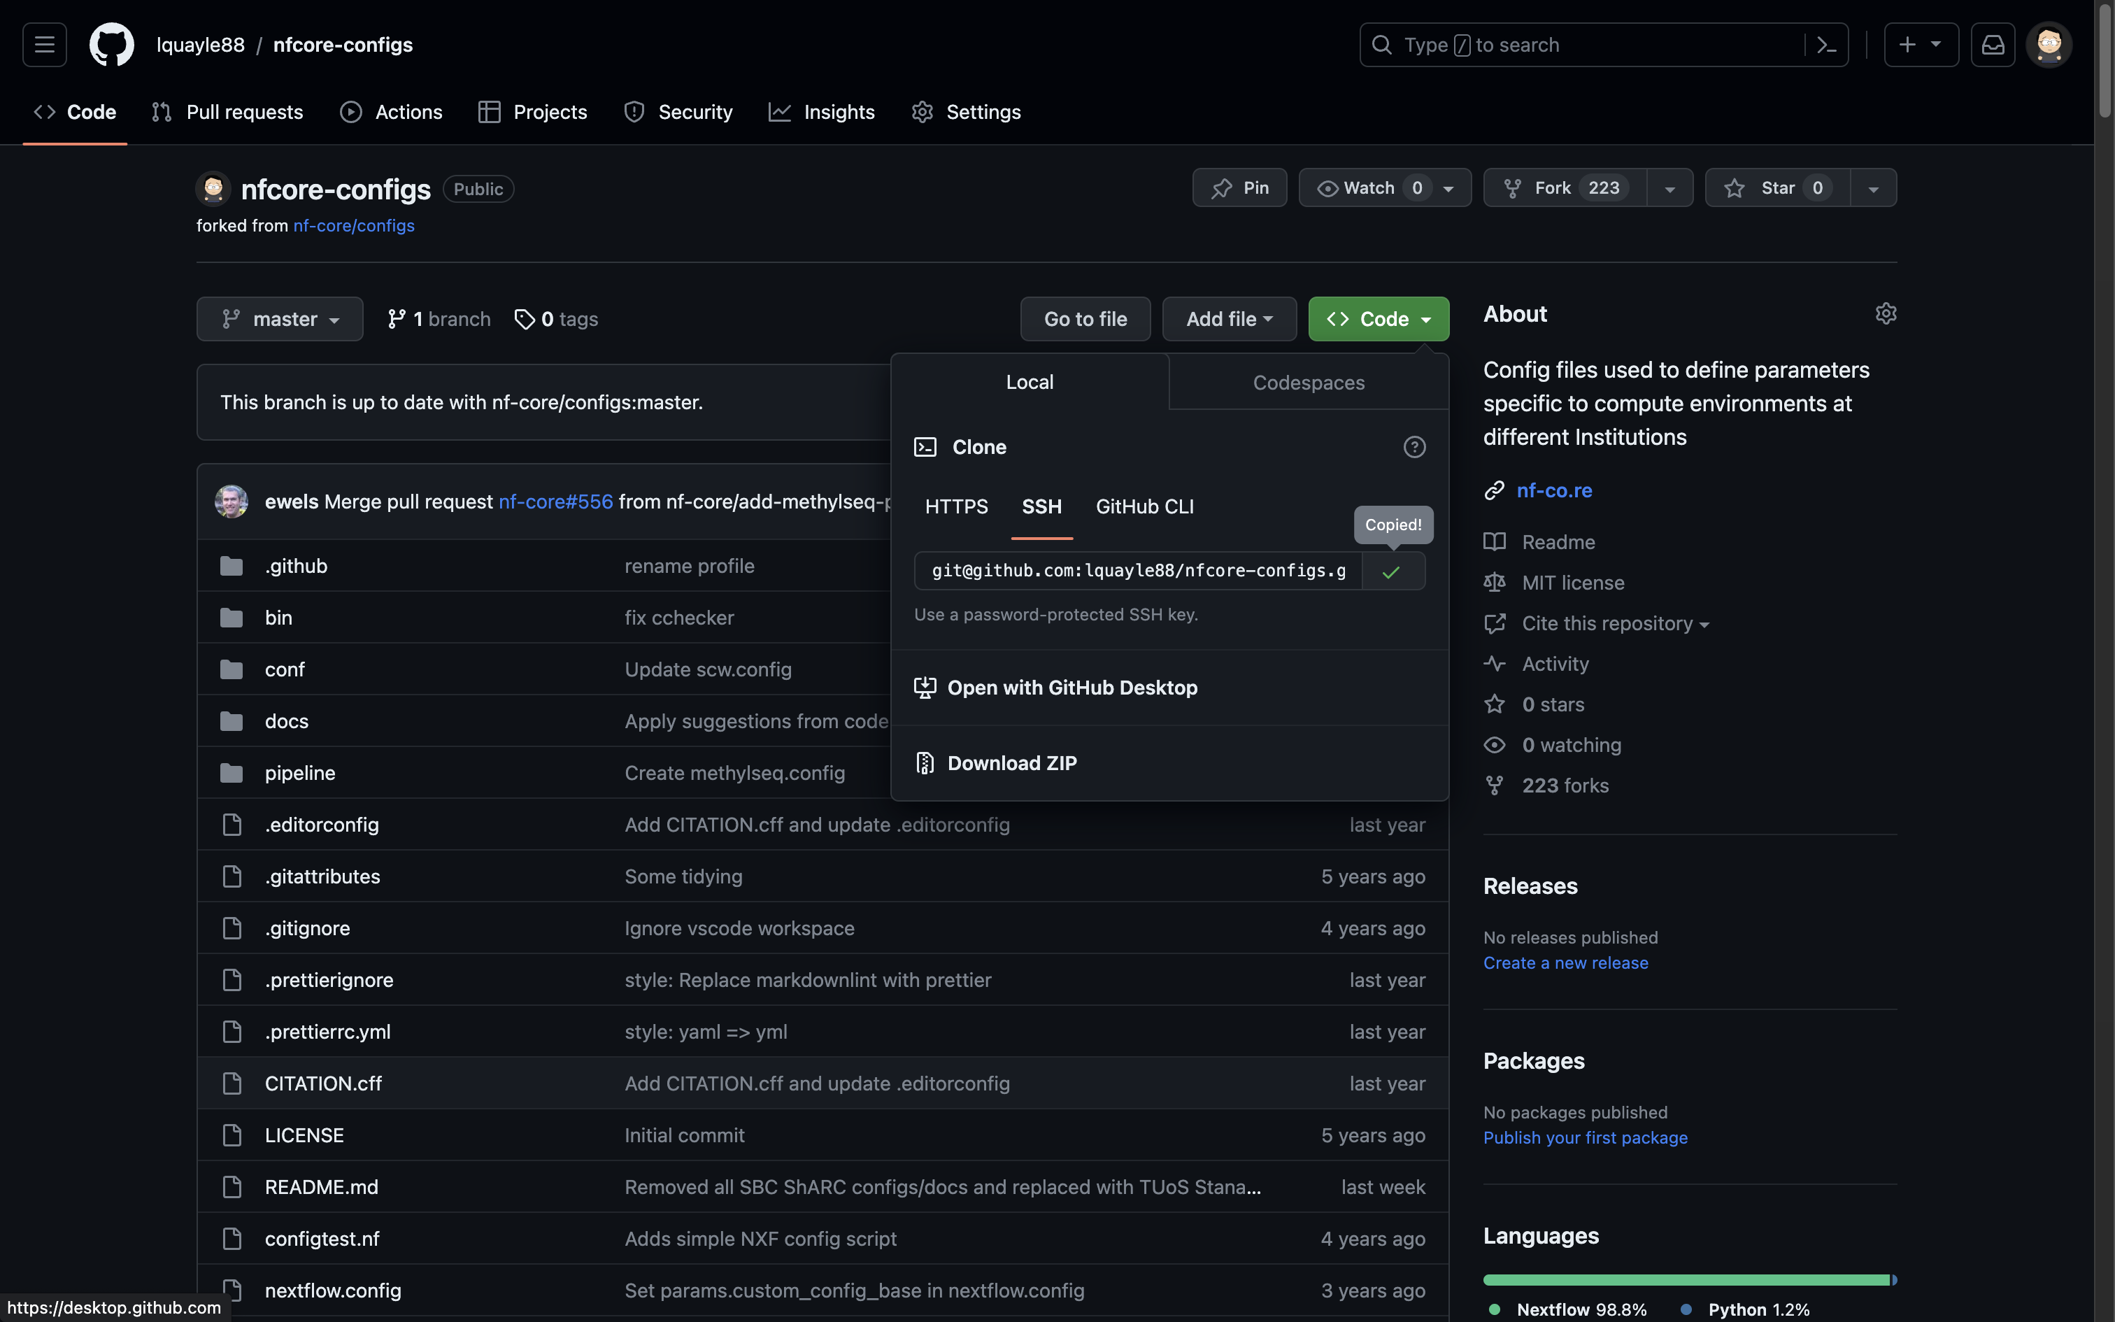This screenshot has width=2115, height=1322.
Task: Open the About settings gear
Action: coord(1885,314)
